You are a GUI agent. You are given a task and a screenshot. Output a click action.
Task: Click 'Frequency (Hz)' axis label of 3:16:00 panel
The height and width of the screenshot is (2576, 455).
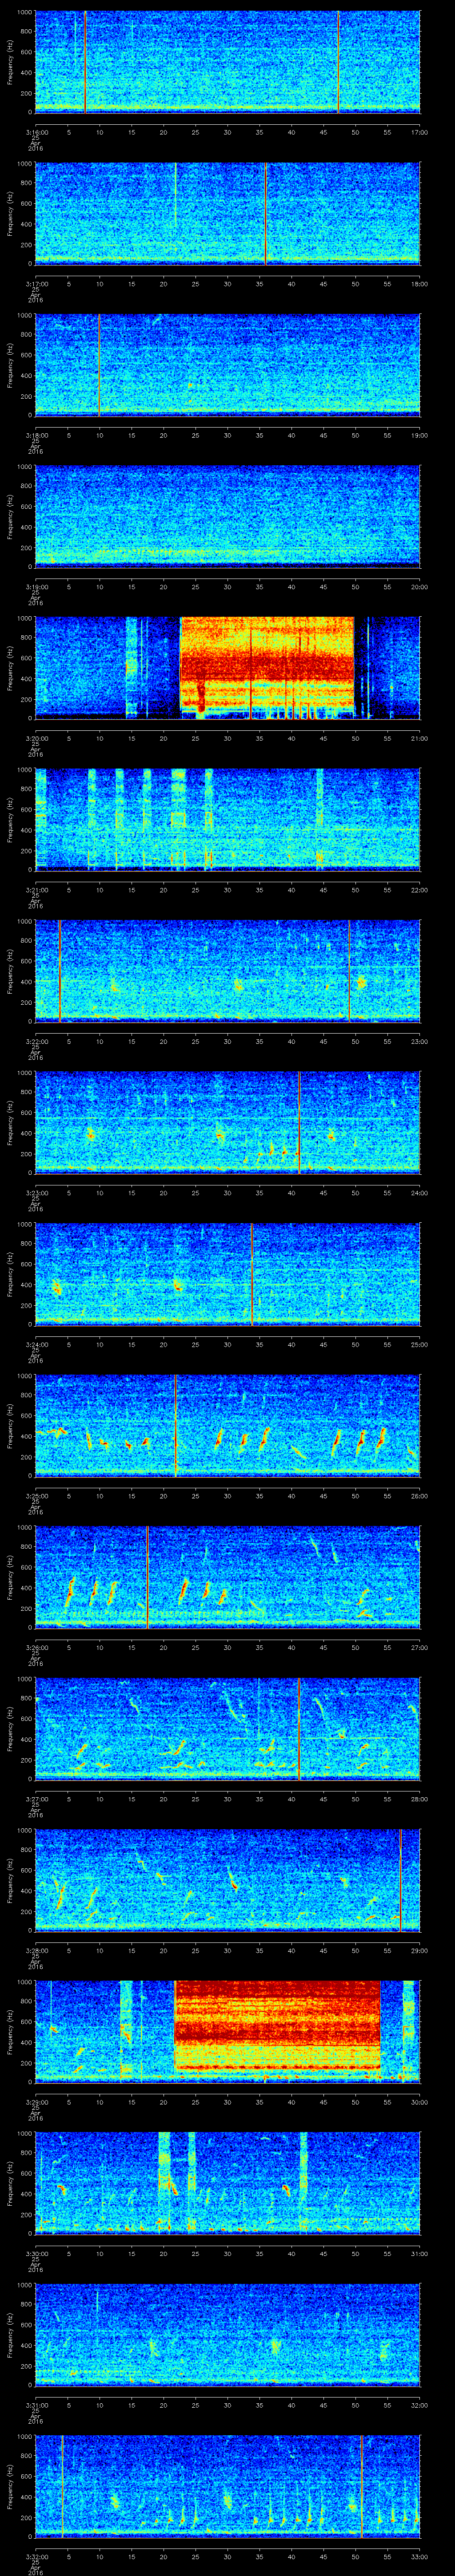(x=10, y=62)
